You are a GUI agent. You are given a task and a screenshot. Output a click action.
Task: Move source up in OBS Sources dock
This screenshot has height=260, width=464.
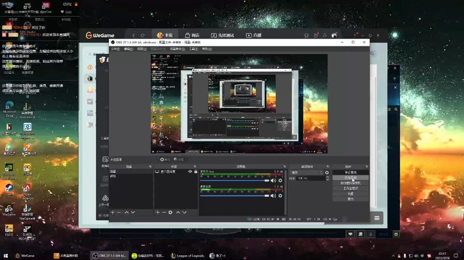point(178,212)
